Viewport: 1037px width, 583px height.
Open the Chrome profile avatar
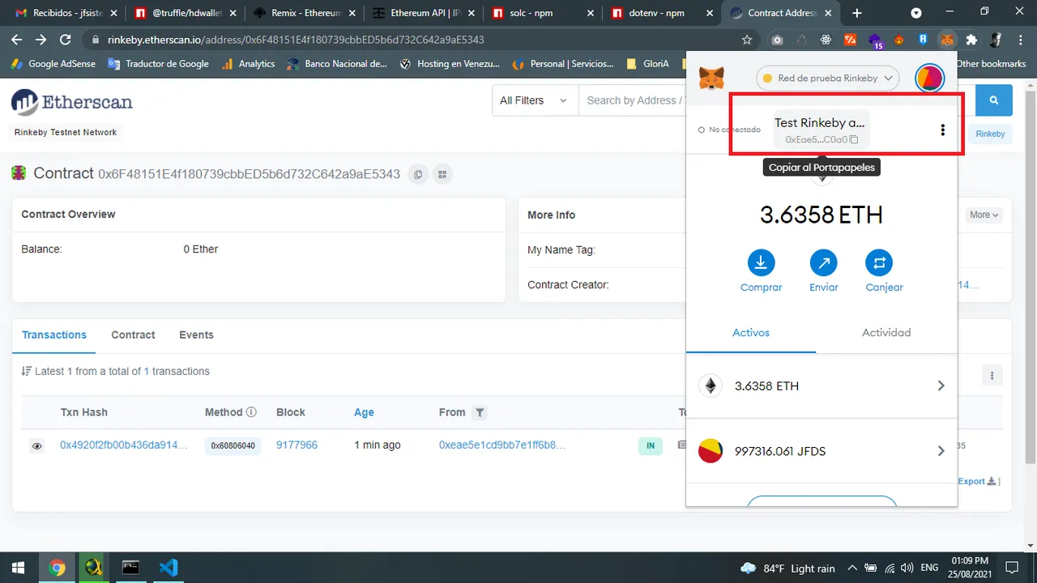click(996, 40)
